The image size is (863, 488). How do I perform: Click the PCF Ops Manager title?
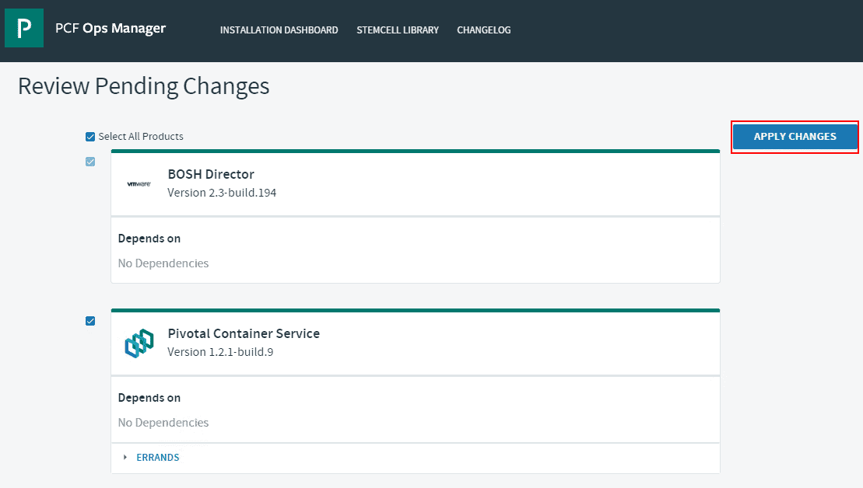click(x=111, y=28)
